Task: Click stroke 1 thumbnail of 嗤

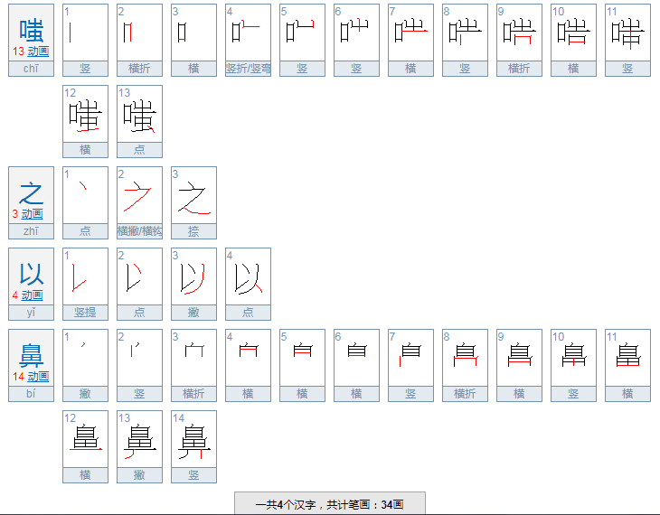Action: click(85, 34)
